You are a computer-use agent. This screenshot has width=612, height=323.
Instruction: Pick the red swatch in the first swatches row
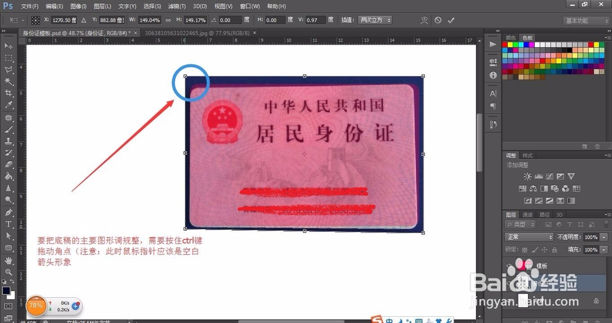point(505,45)
